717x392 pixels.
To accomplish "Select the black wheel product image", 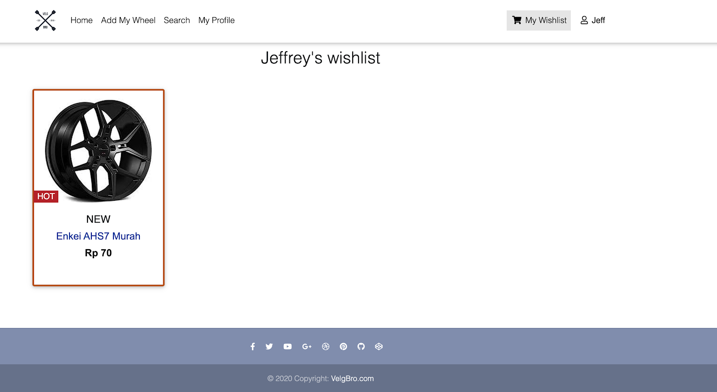I will pos(99,151).
